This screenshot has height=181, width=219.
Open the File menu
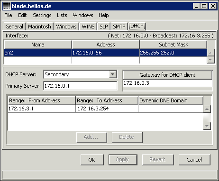(8, 15)
